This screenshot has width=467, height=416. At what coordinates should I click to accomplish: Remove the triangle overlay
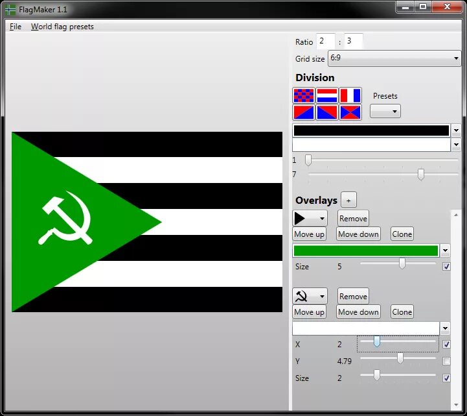pyautogui.click(x=353, y=219)
